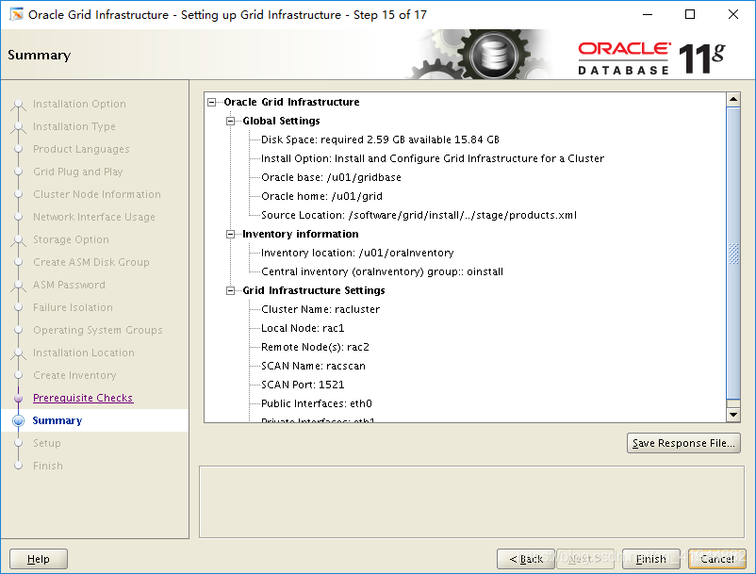Image resolution: width=756 pixels, height=574 pixels.
Task: Select the Installation Option step
Action: pyautogui.click(x=79, y=104)
